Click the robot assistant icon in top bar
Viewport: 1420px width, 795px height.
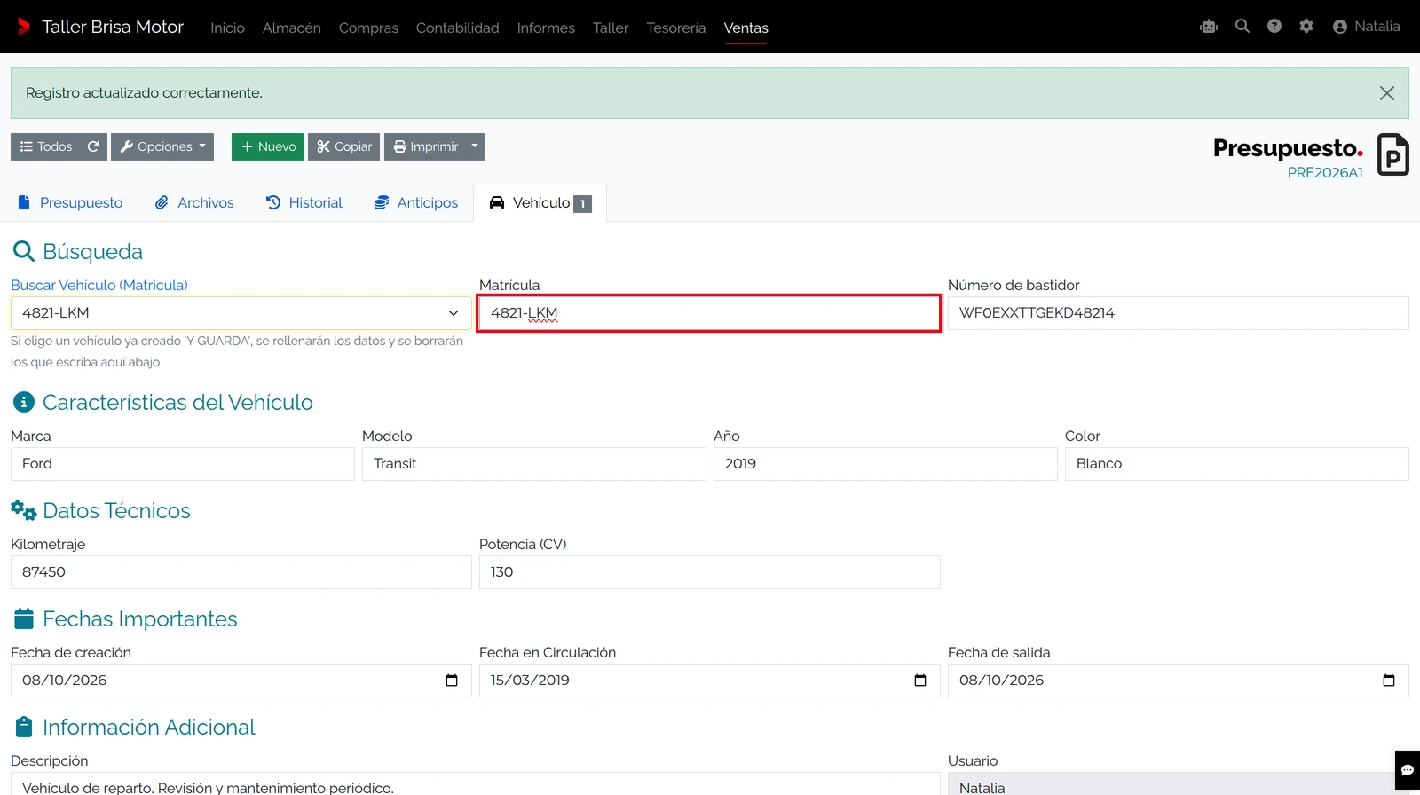coord(1209,27)
